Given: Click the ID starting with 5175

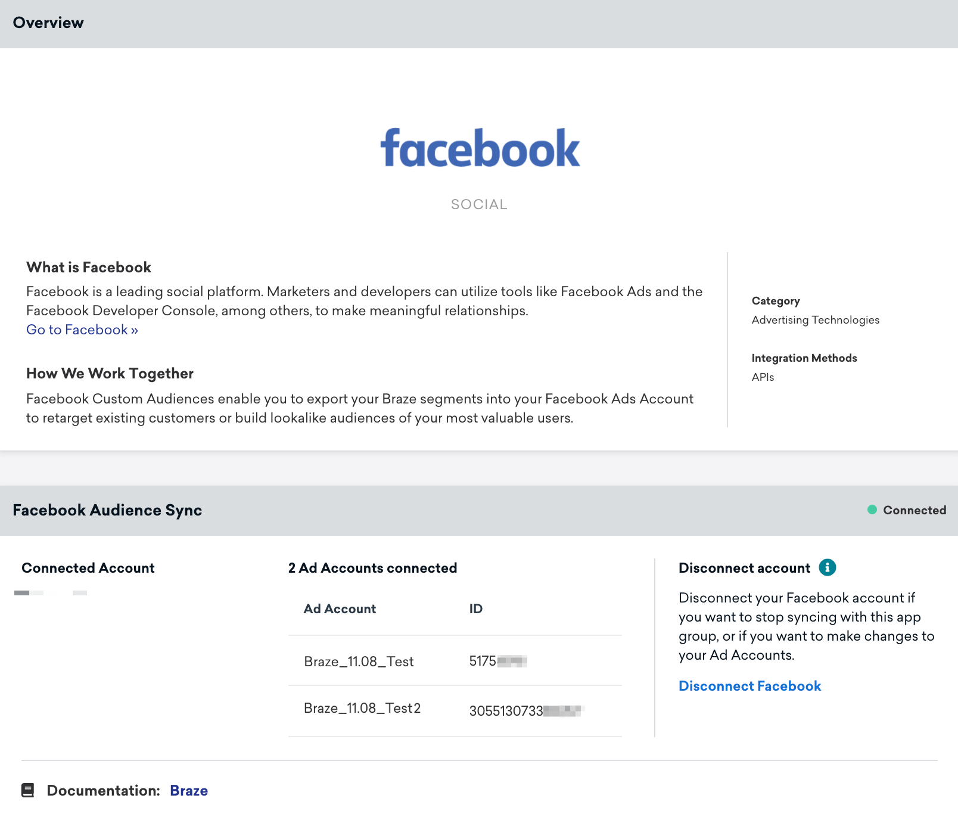Looking at the screenshot, I should point(498,661).
